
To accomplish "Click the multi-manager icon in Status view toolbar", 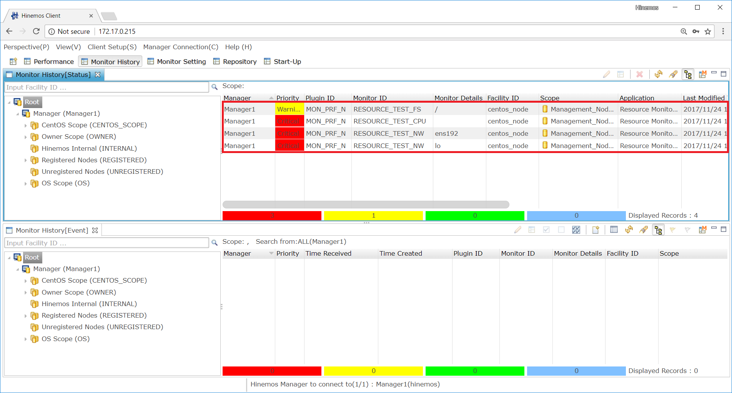I will coord(702,74).
